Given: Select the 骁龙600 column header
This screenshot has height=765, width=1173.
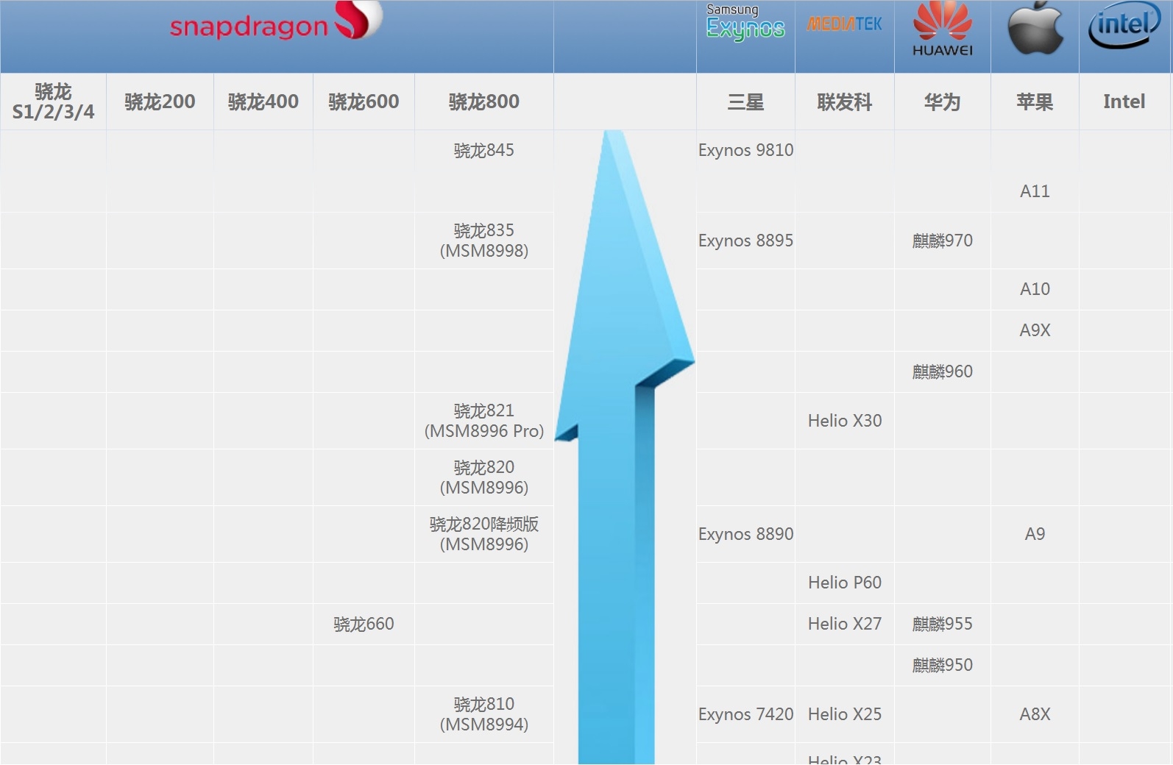Looking at the screenshot, I should (x=364, y=102).
